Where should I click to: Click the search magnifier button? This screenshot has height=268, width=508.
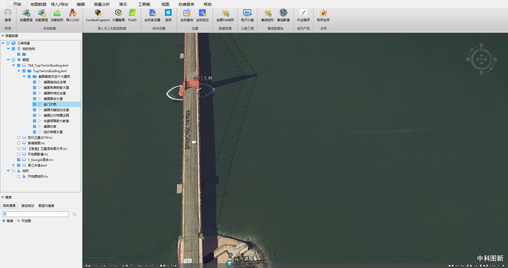[x=74, y=214]
